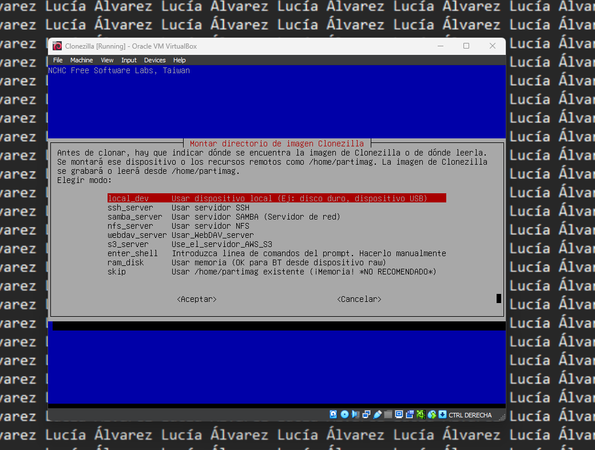The image size is (595, 450).
Task: Open the Machine menu
Action: point(81,60)
